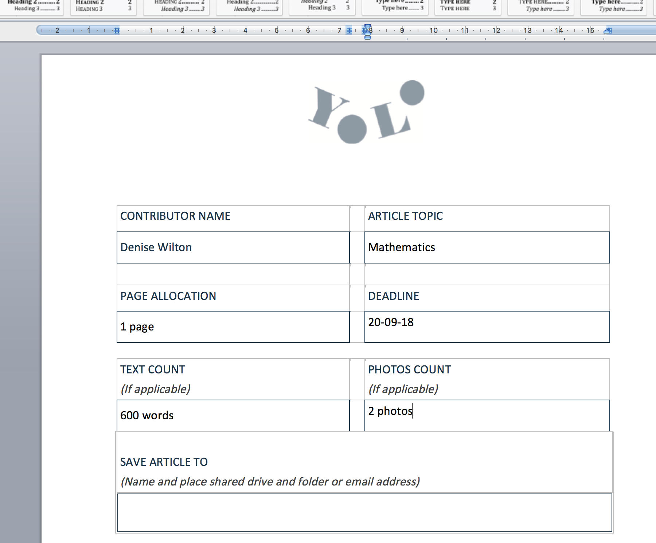The width and height of the screenshot is (656, 543).
Task: Place cursor in the Denise Wilton cell
Action: pyautogui.click(x=233, y=247)
